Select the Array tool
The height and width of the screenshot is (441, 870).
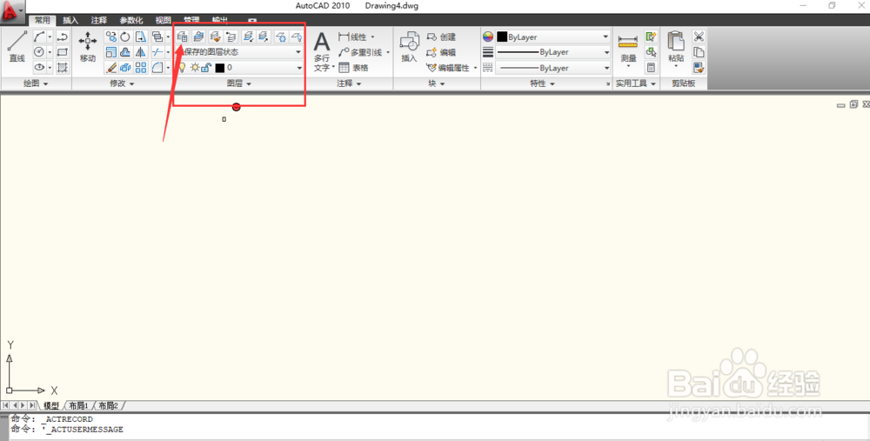141,68
